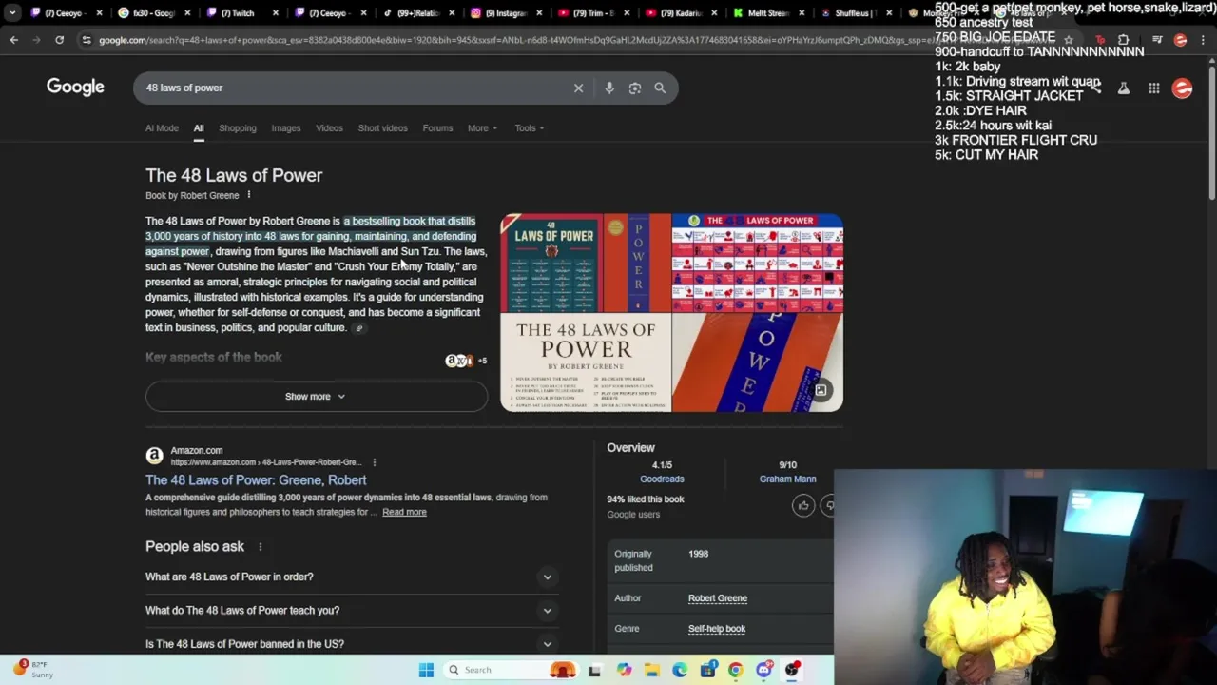Click the source icons with +5 badge
Image resolution: width=1217 pixels, height=685 pixels.
466,361
